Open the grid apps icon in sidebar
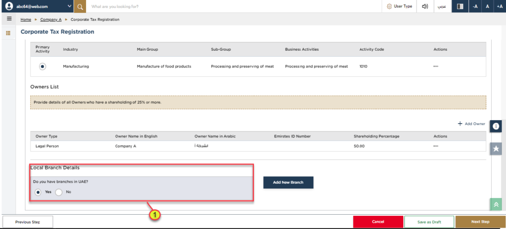Screen dimensions: 506x229 tap(8, 33)
